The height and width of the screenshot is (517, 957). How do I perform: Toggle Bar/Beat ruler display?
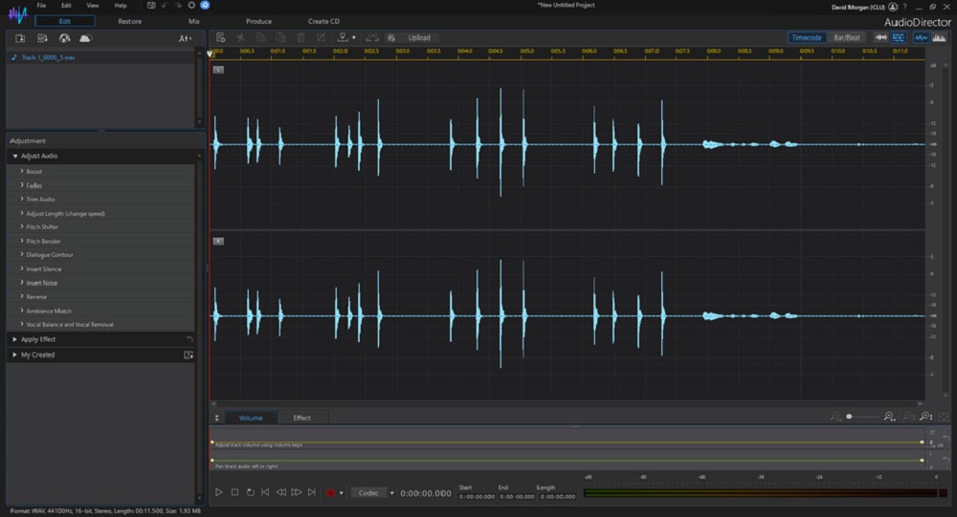[847, 37]
